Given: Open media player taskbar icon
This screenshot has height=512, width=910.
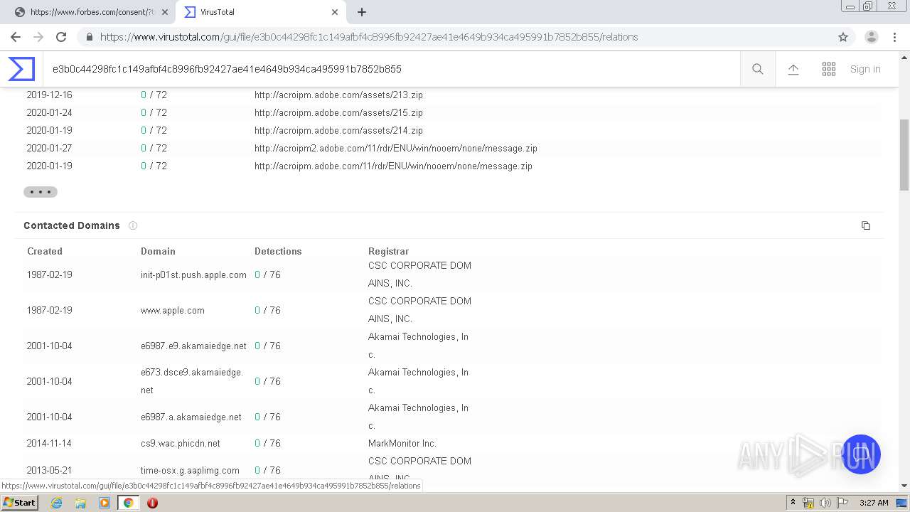Looking at the screenshot, I should coord(105,503).
